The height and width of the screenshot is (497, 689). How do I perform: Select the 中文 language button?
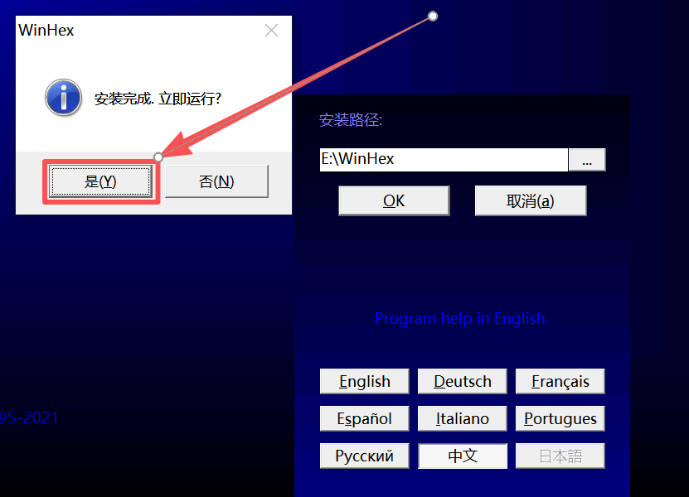(463, 456)
